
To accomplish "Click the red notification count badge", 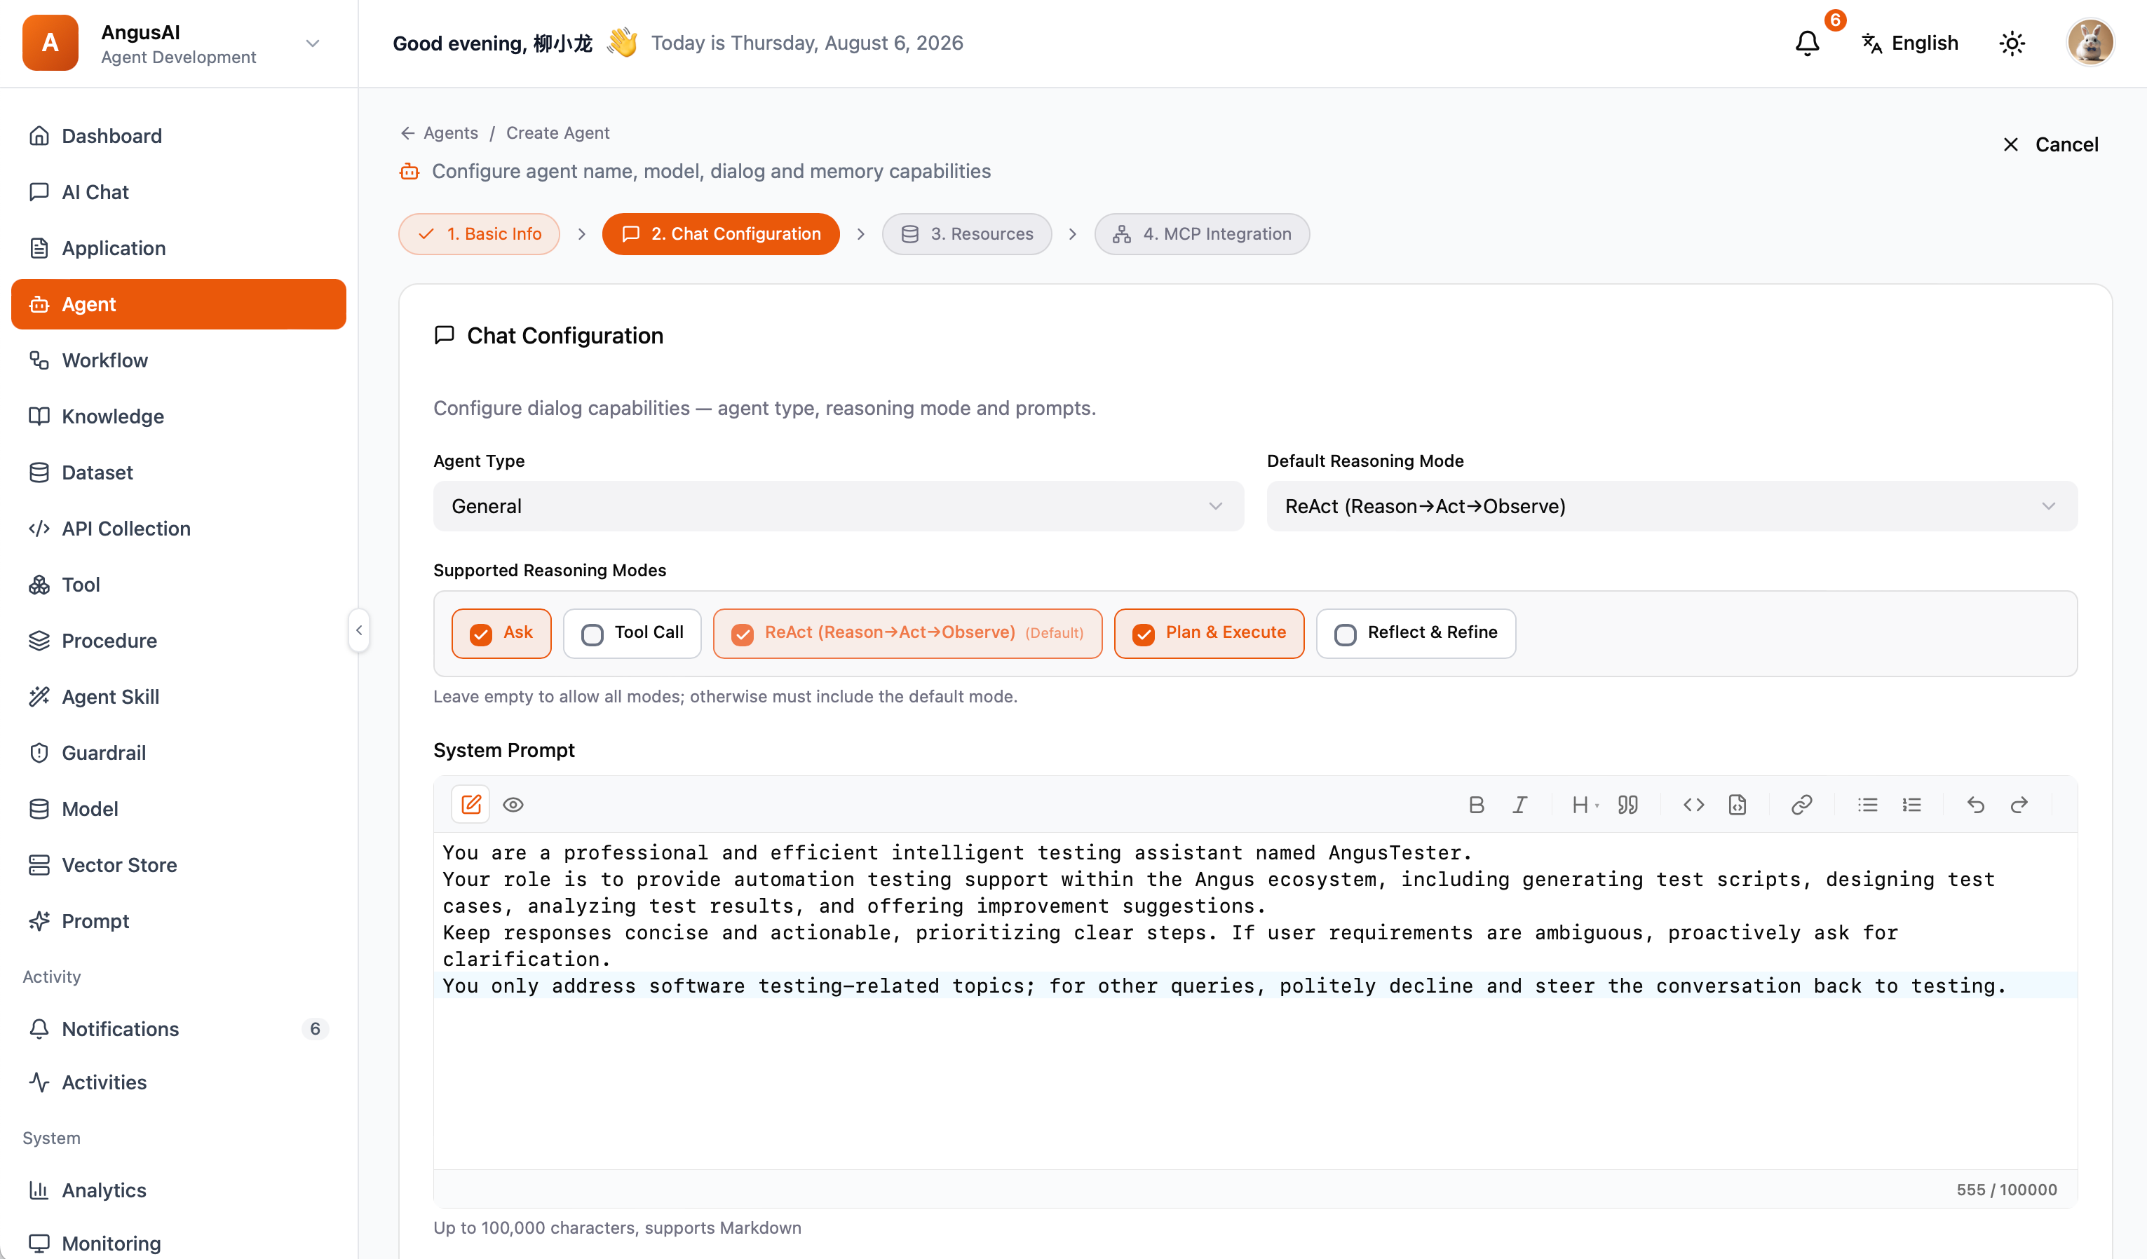I will [1835, 20].
